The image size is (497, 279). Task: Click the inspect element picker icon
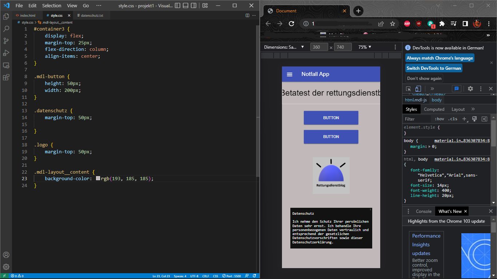[x=408, y=89]
